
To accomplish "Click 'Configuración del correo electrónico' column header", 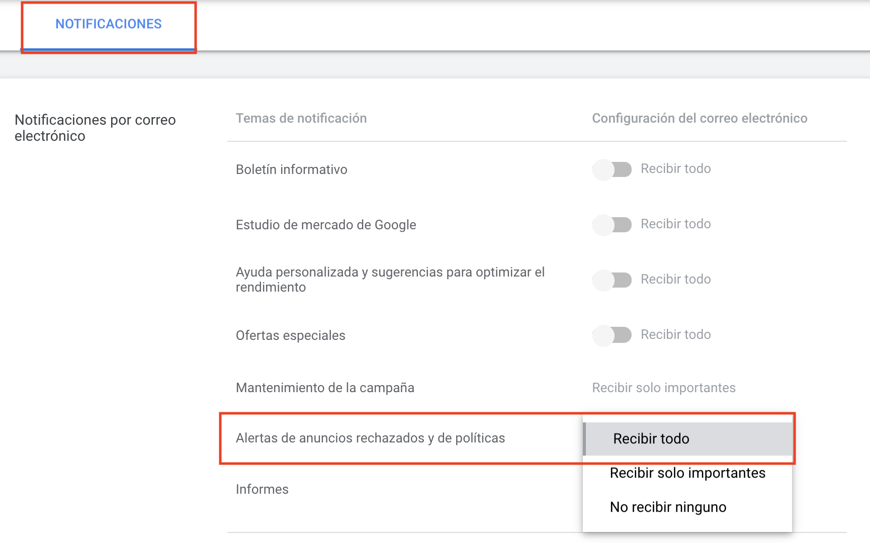I will pyautogui.click(x=700, y=118).
